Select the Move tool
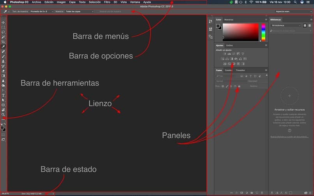 pos(3,23)
